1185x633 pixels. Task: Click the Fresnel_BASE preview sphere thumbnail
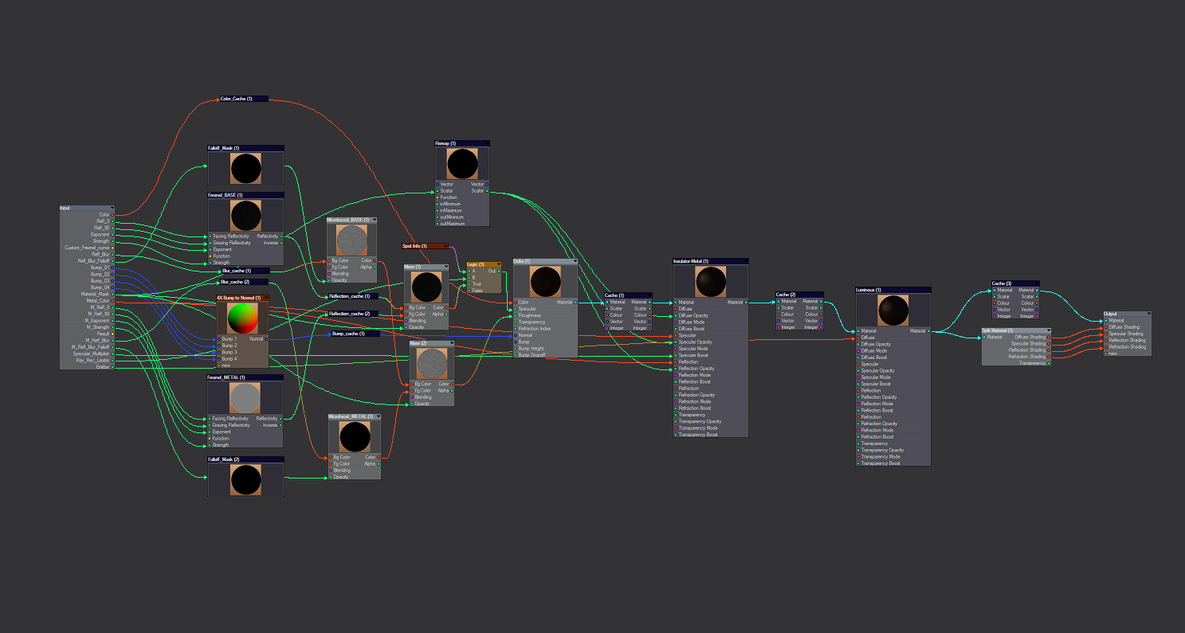(245, 216)
